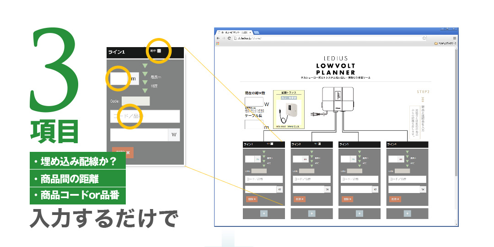Click the gray Code box in enlarged panel
Image resolution: width=494 pixels, height=247 pixels.
(x=135, y=101)
